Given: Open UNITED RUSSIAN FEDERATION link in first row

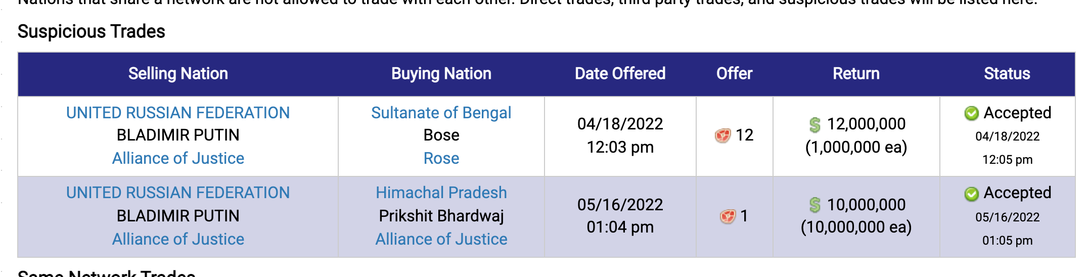Looking at the screenshot, I should (x=178, y=113).
